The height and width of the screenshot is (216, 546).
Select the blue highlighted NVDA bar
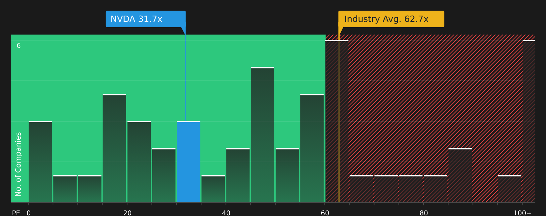click(x=188, y=162)
